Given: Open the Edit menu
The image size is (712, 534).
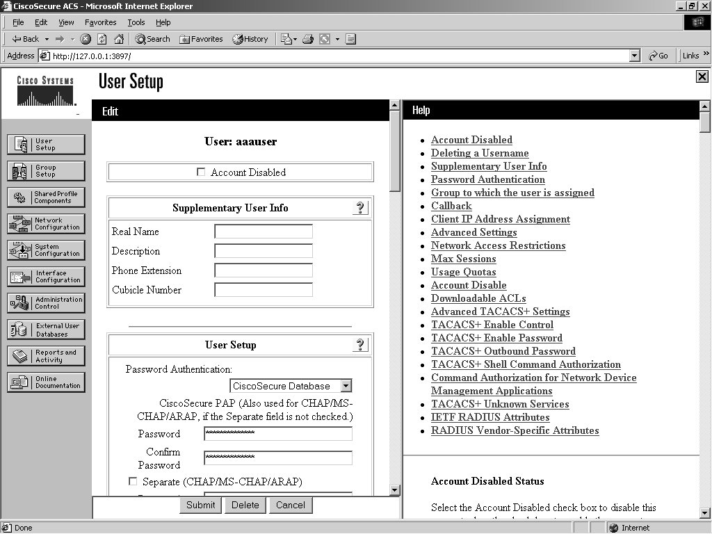Looking at the screenshot, I should (41, 22).
